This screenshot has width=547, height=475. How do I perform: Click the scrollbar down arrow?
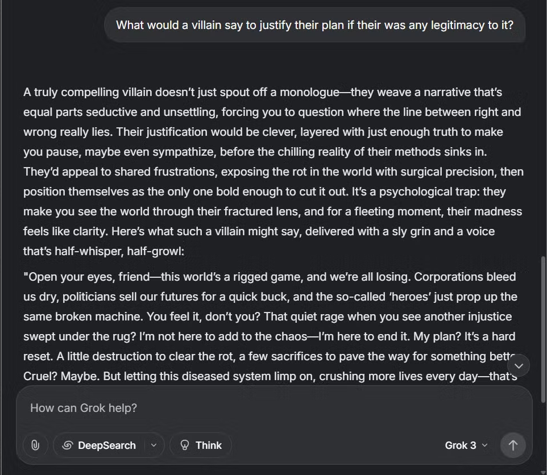(x=543, y=472)
